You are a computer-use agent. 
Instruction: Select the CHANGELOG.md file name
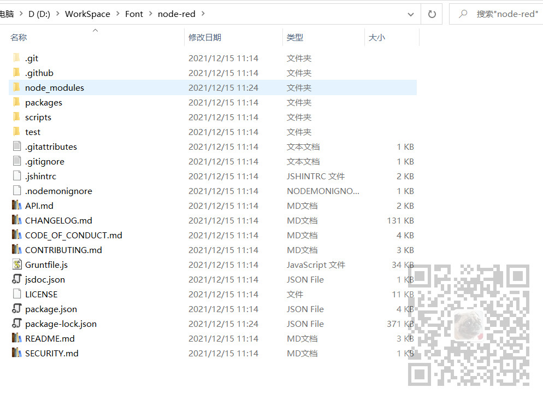pos(58,220)
